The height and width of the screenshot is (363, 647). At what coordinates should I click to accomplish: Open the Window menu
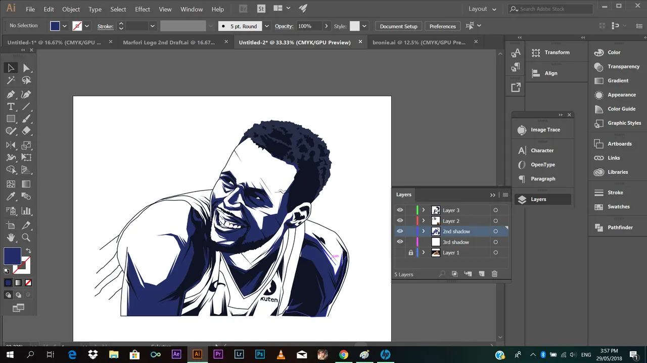[x=192, y=9]
